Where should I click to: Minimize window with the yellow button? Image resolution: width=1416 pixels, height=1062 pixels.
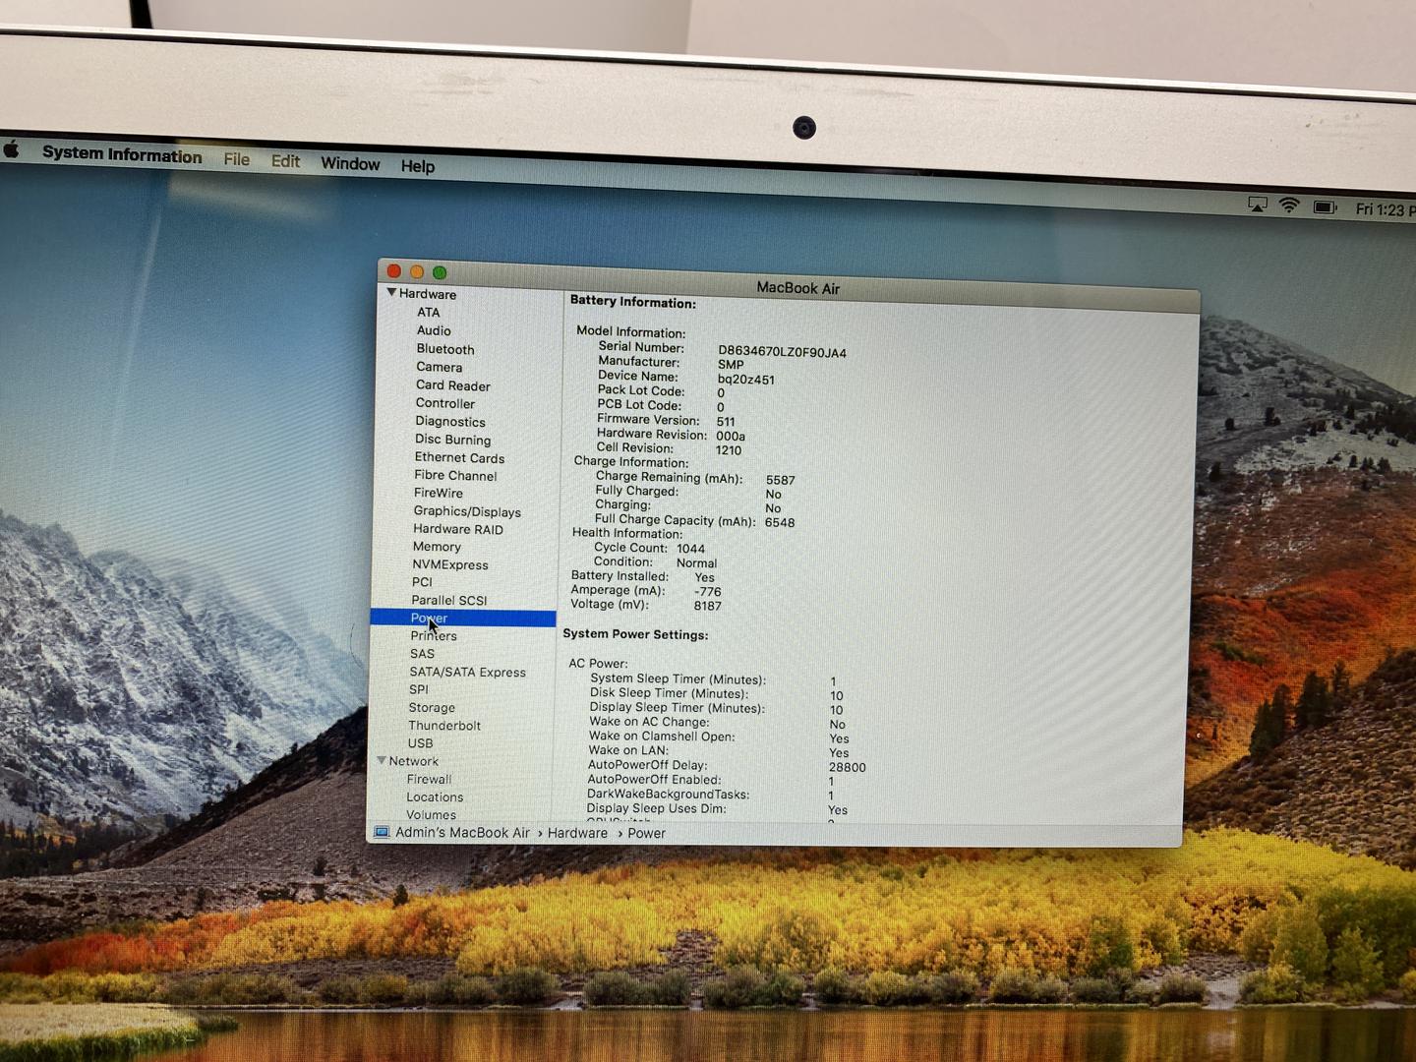tap(417, 272)
